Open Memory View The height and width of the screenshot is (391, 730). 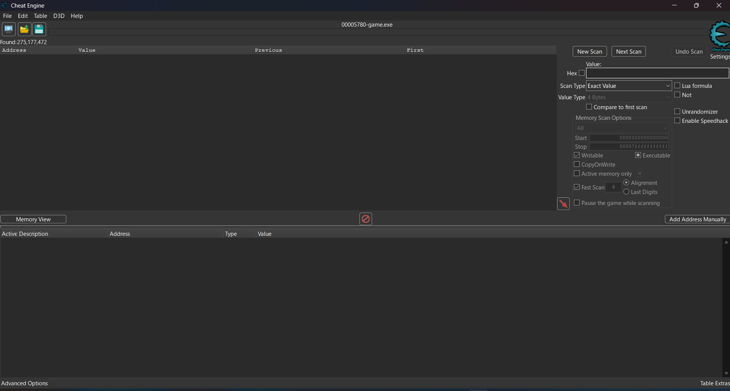pos(33,219)
